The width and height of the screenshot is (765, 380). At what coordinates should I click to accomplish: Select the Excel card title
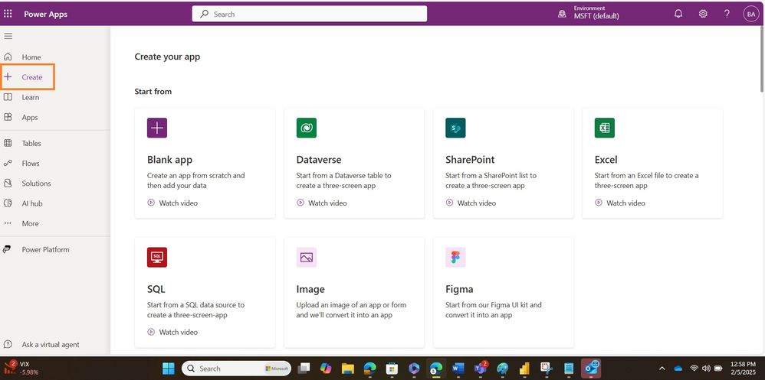pyautogui.click(x=606, y=160)
